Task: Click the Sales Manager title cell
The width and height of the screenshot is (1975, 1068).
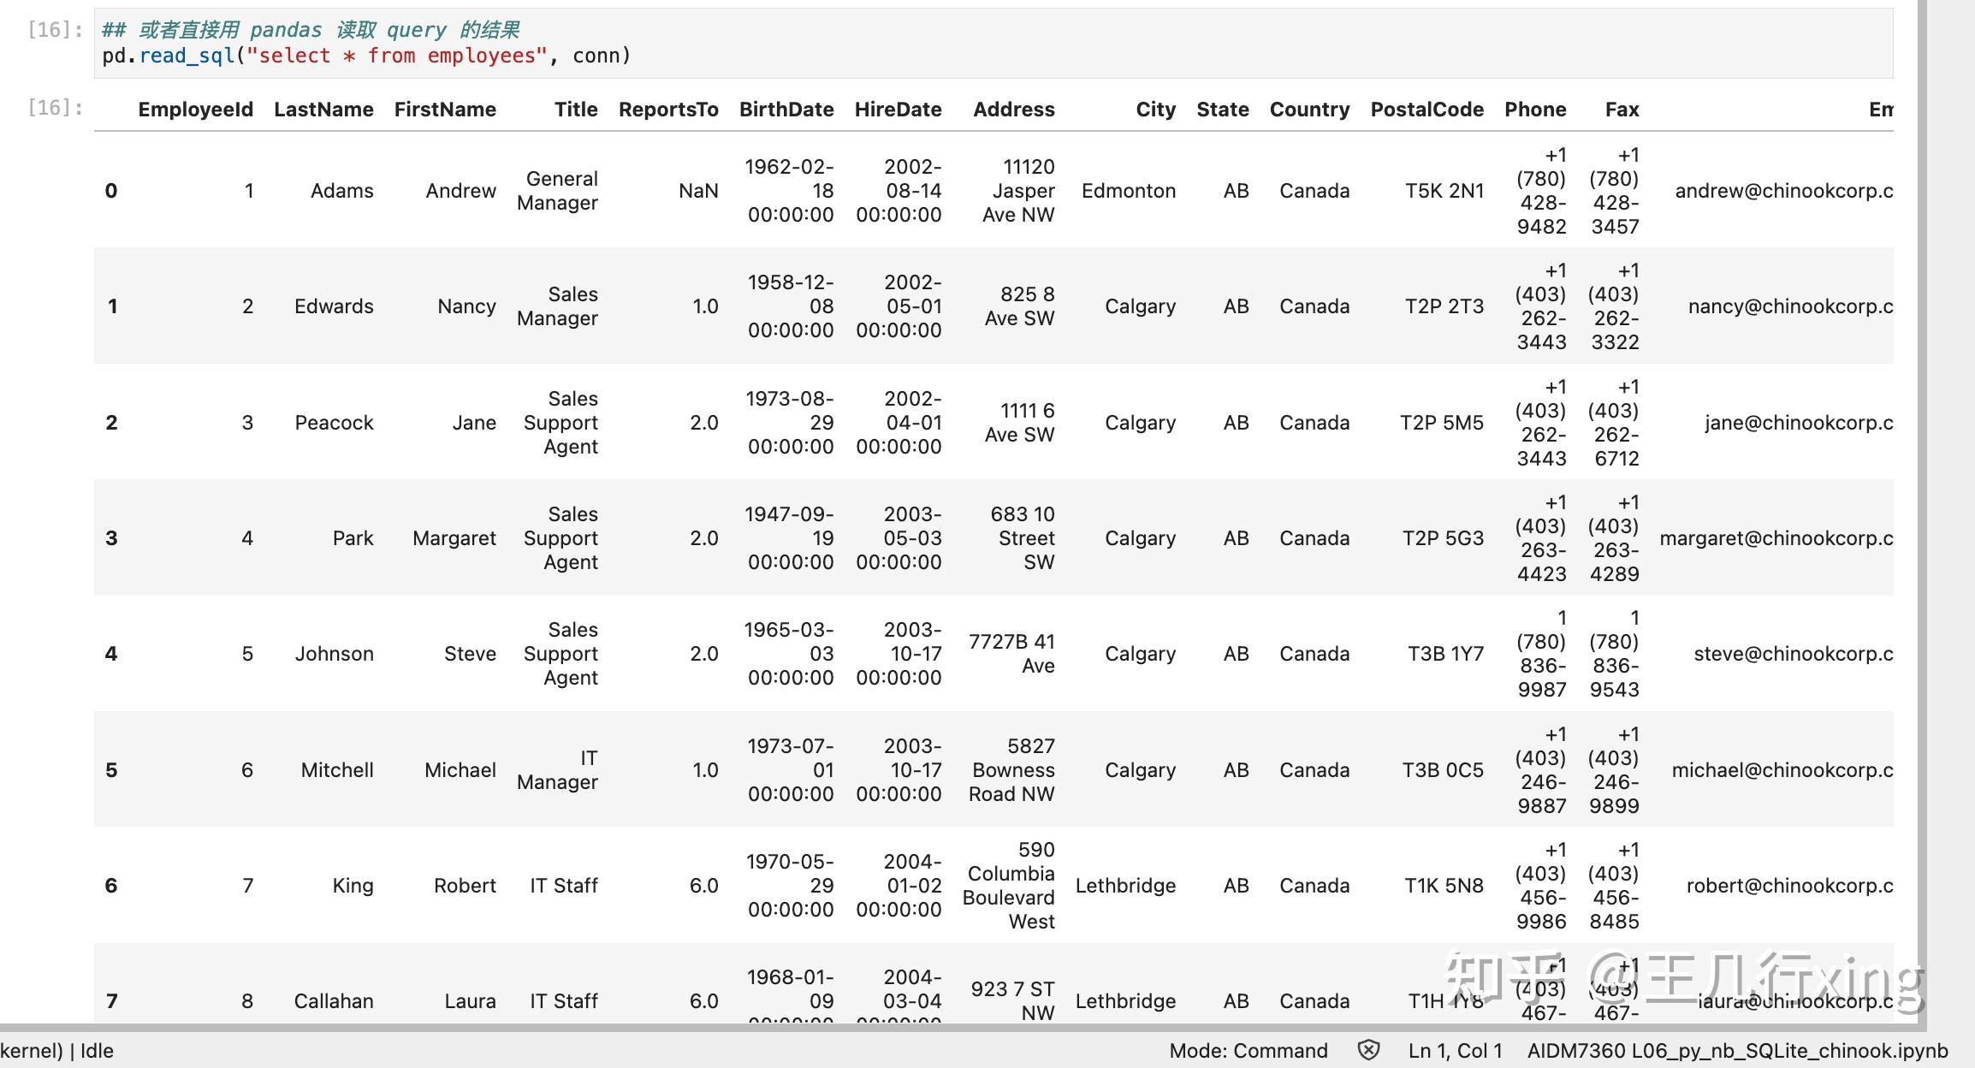Action: tap(557, 306)
